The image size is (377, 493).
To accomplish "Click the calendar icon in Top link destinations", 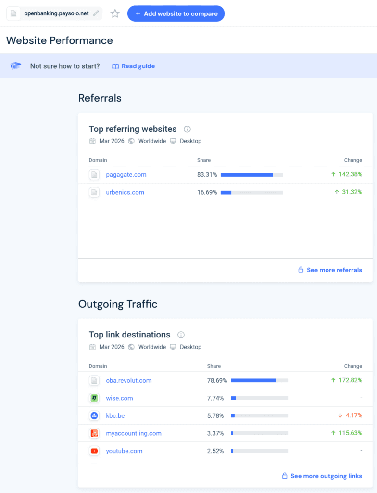I will 92,347.
